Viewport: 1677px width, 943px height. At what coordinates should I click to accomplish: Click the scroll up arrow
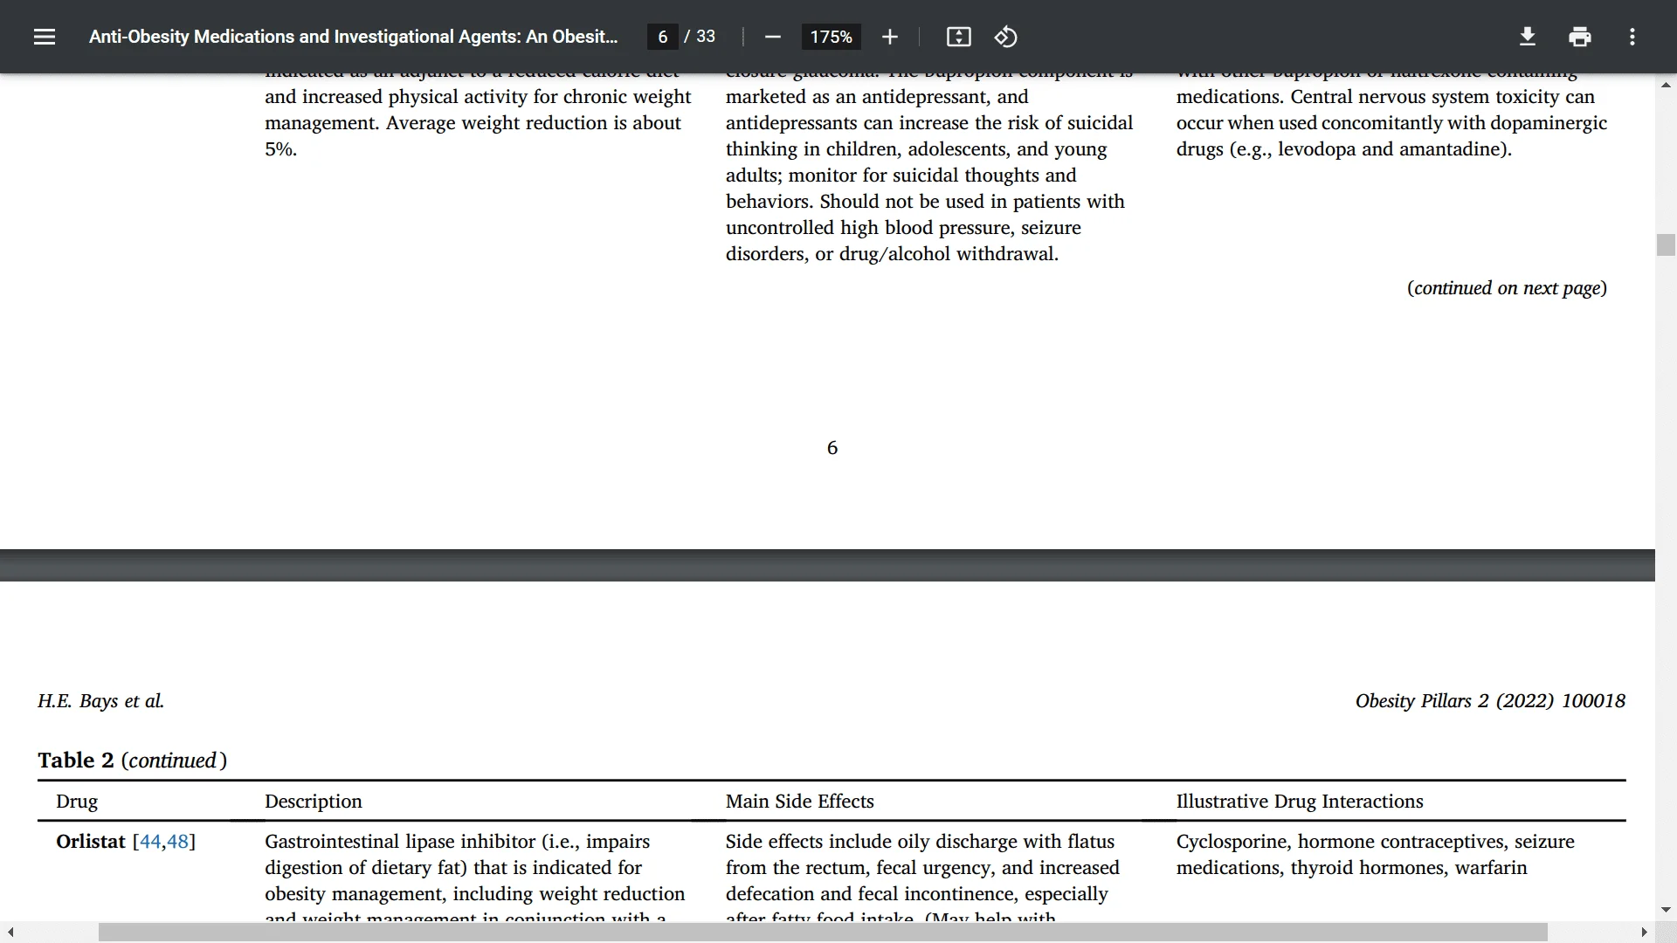pos(1666,85)
